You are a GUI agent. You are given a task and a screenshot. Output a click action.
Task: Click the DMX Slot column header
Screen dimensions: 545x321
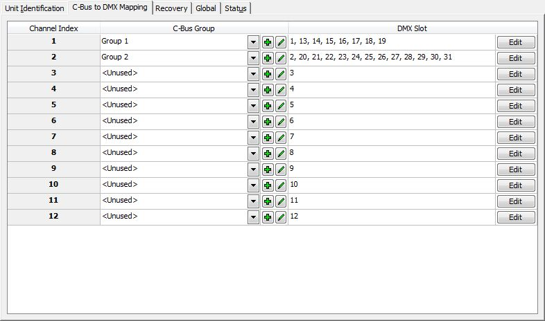coord(413,28)
